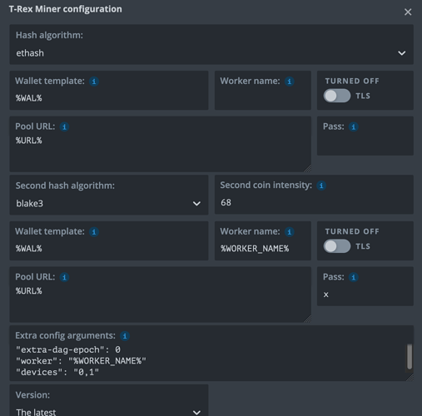Click the Extra config arguments resize handle
This screenshot has width=422, height=416.
pos(410,377)
